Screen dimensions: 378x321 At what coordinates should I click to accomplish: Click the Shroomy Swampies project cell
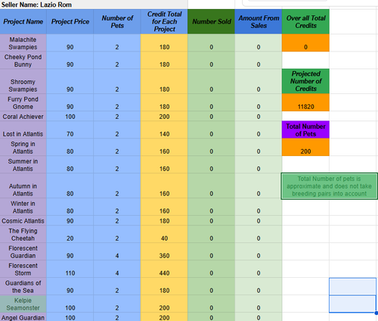[x=23, y=81]
